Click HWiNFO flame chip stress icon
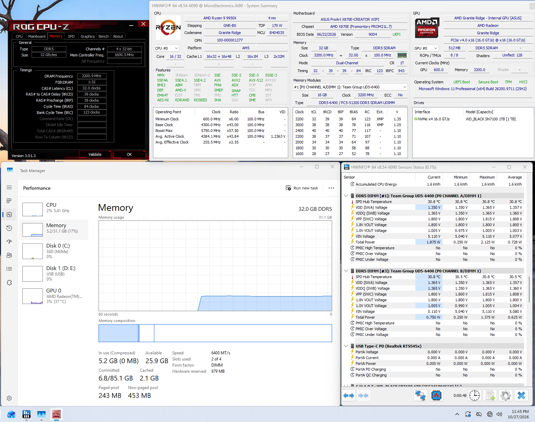 (x=436, y=395)
